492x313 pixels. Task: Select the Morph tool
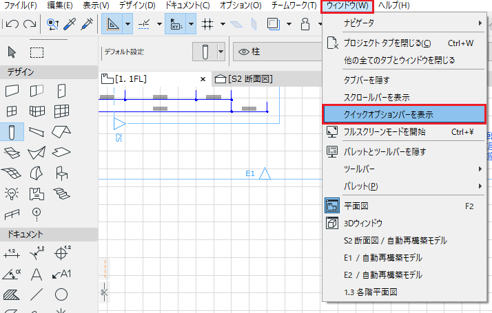click(x=37, y=173)
